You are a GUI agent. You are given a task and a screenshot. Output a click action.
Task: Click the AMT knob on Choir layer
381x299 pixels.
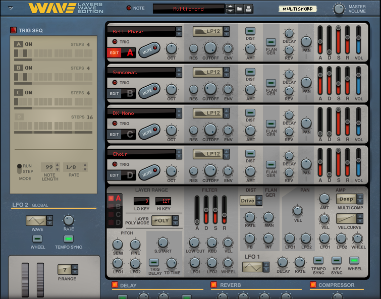tap(250, 171)
